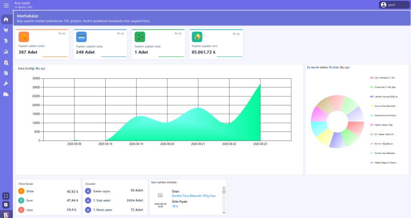Click the notes edit icon in the sidebar
The width and height of the screenshot is (411, 218).
pos(6,205)
